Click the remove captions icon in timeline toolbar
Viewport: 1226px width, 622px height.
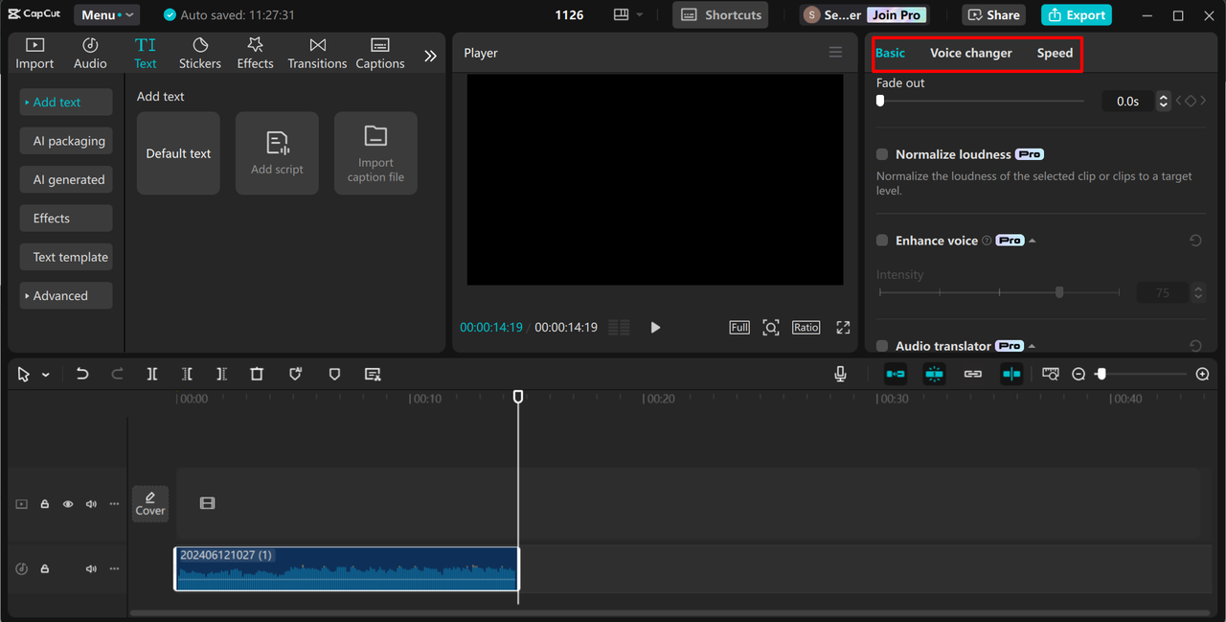pos(373,374)
